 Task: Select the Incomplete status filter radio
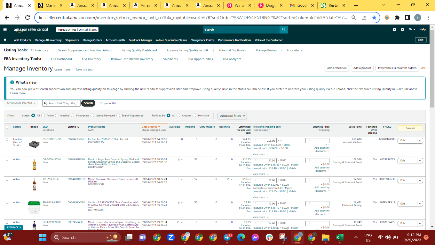point(73,115)
